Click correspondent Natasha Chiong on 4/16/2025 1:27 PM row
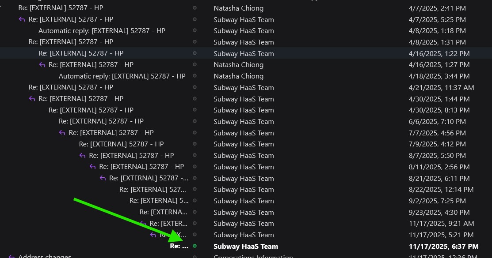492x258 pixels. 238,65
